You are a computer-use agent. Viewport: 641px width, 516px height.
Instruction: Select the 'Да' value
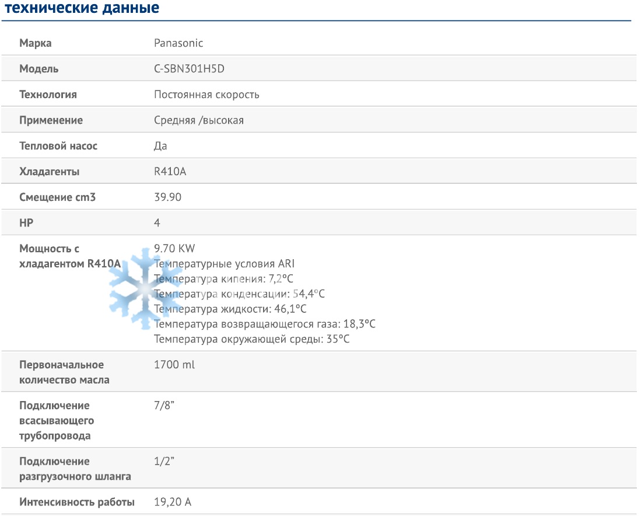(x=160, y=146)
